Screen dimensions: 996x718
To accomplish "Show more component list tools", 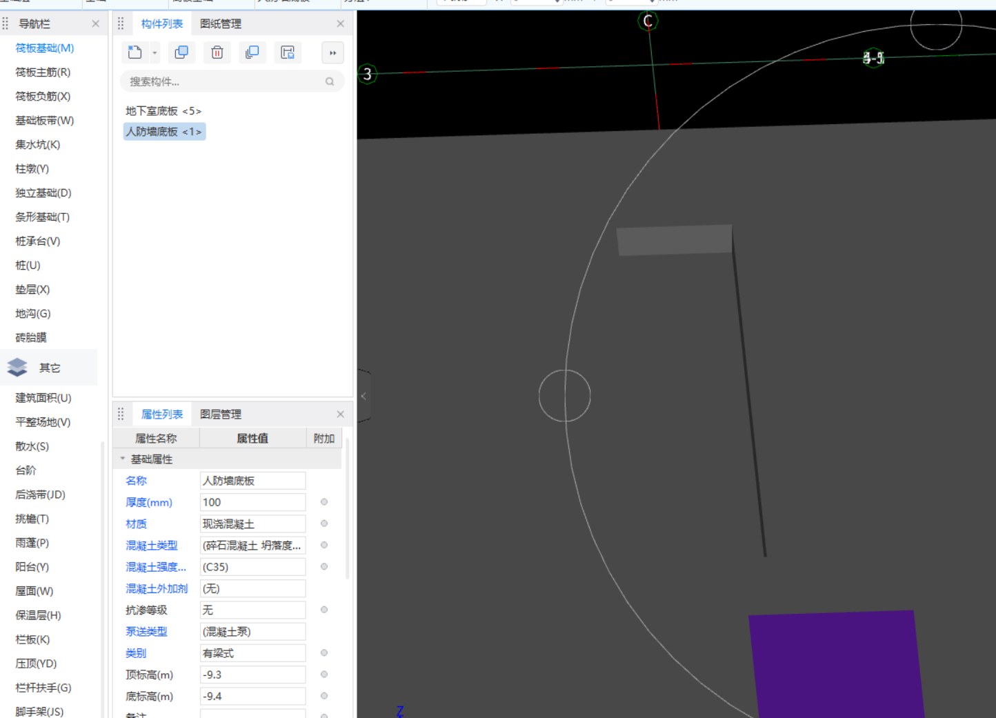I will tap(332, 52).
